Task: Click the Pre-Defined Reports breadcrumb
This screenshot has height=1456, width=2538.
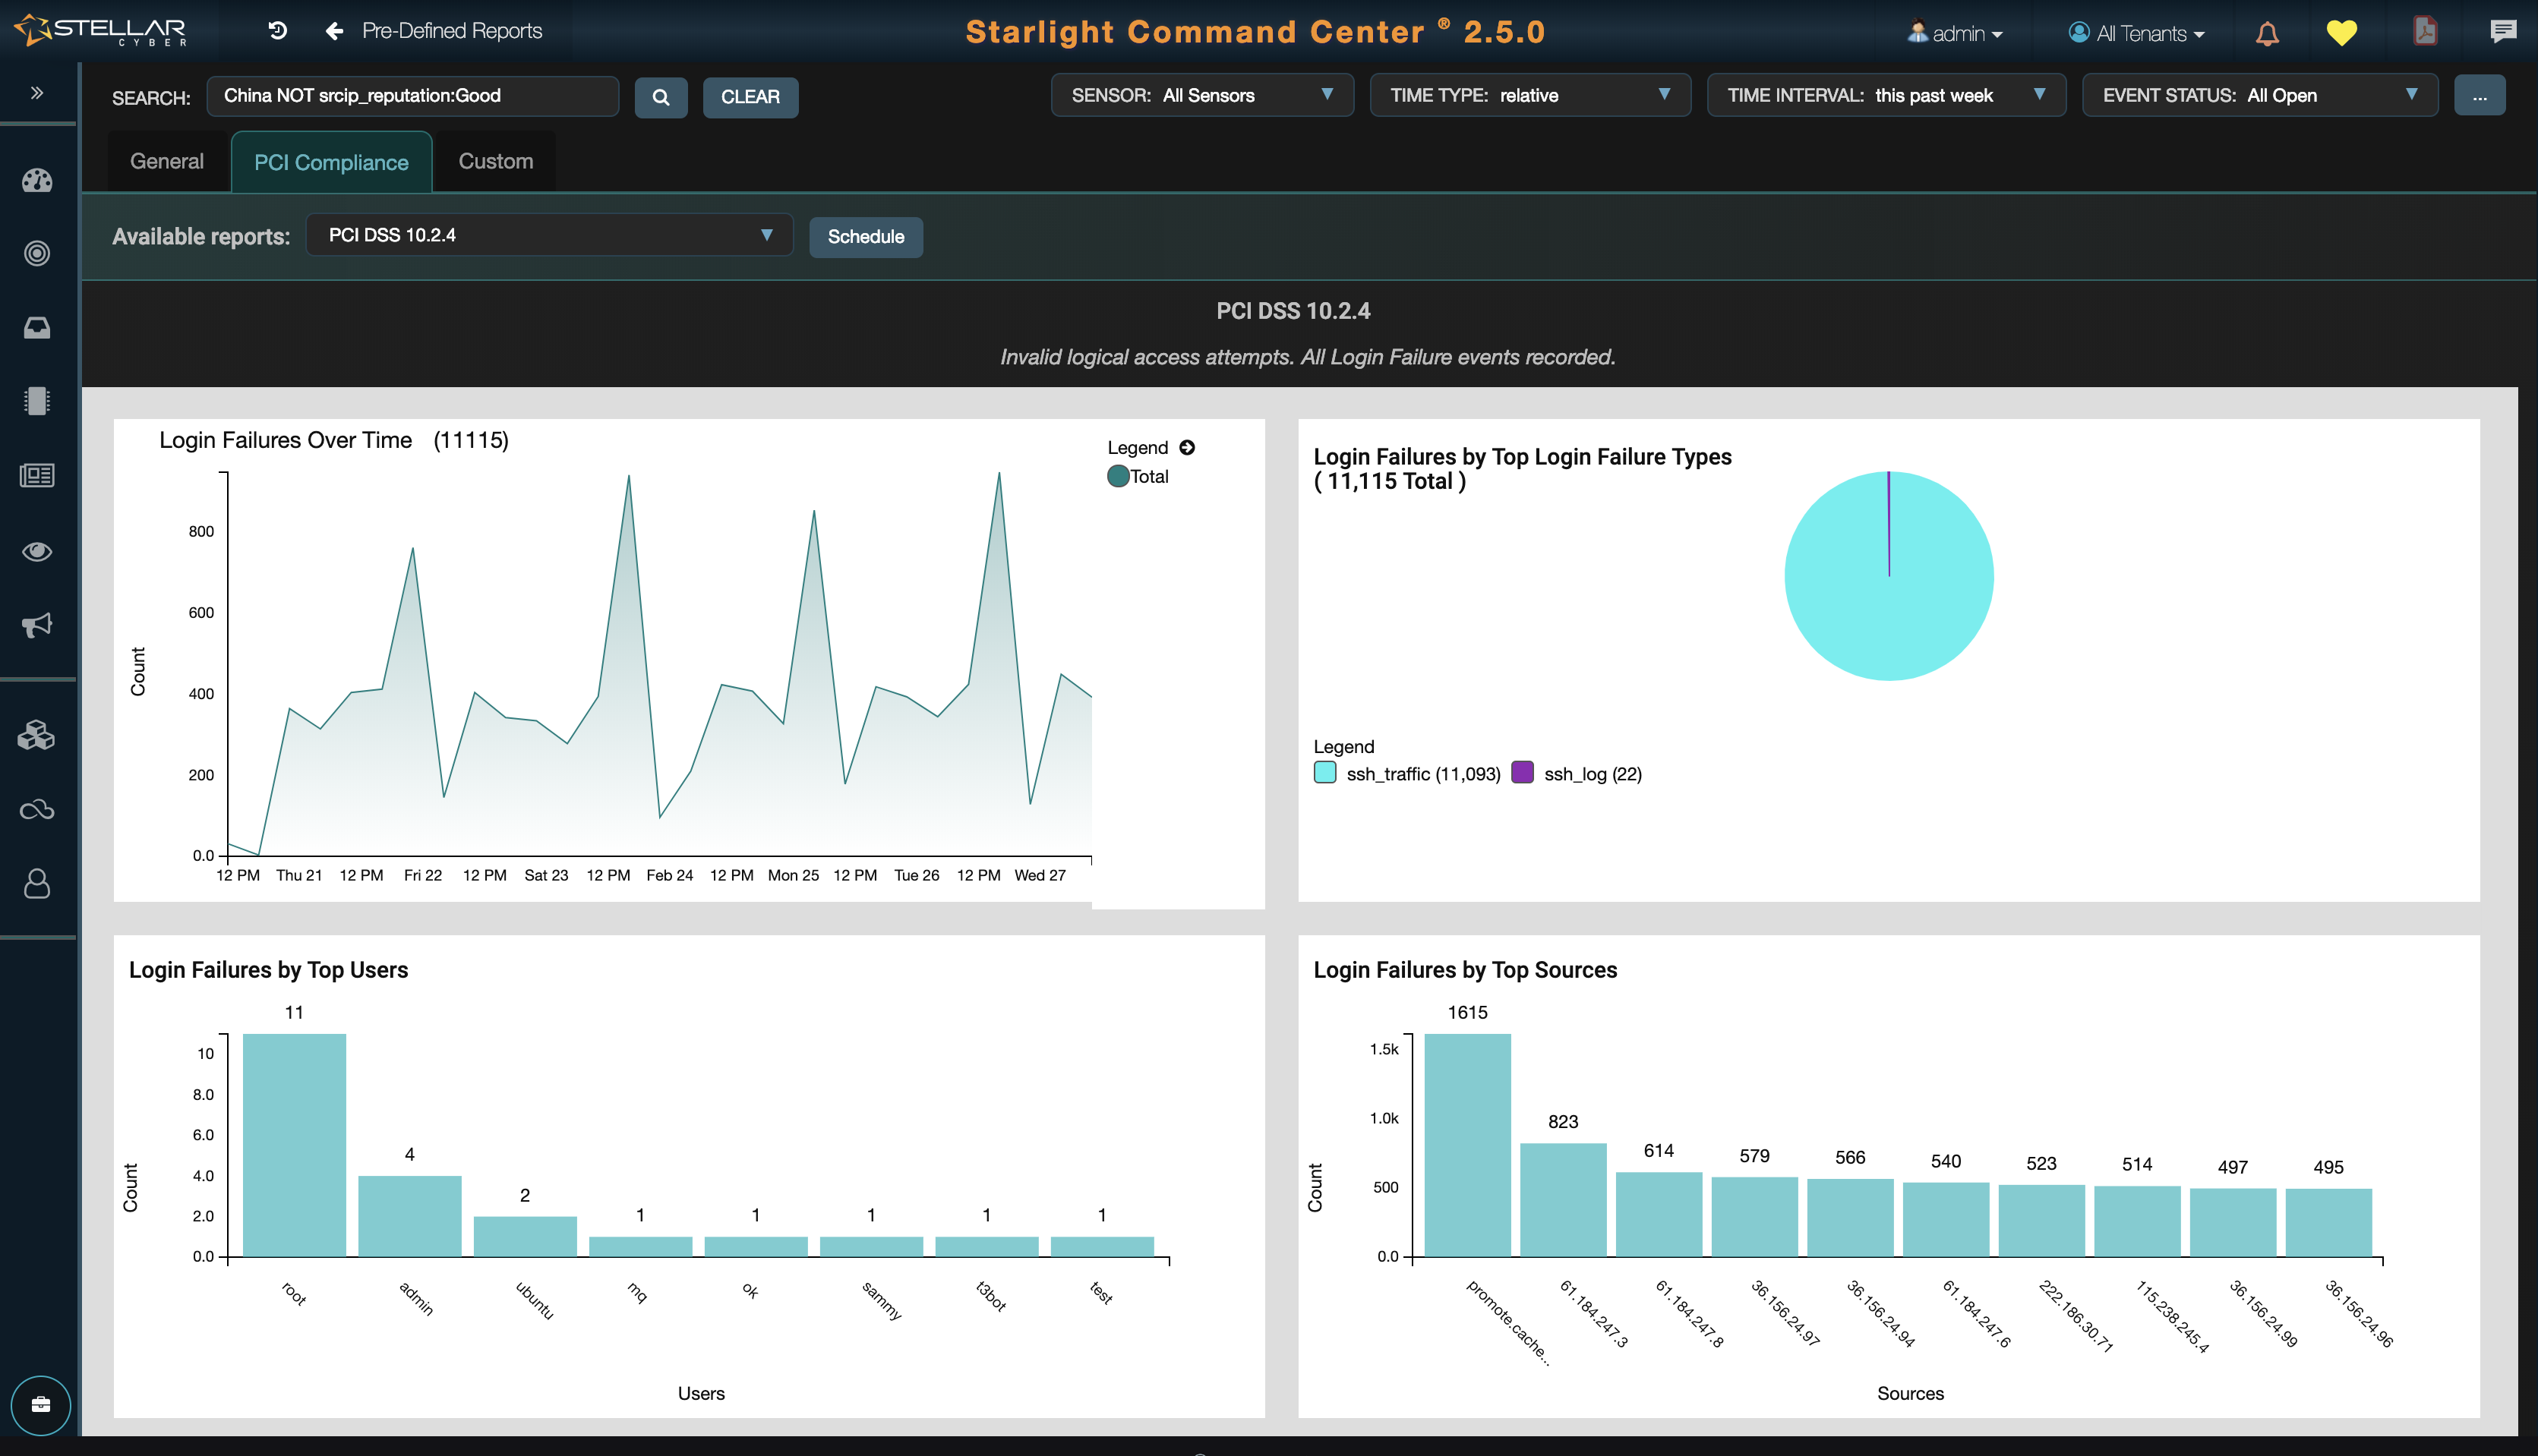Action: point(451,31)
